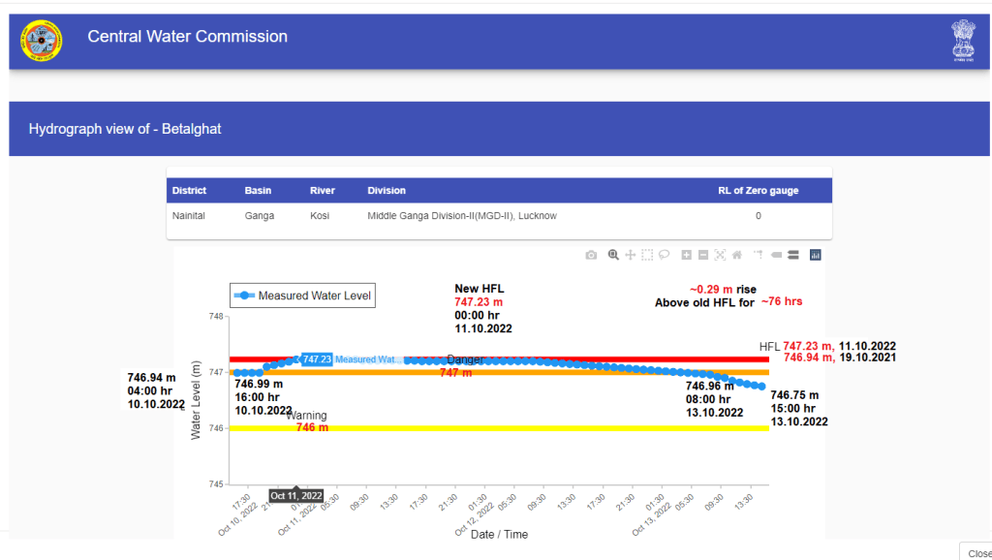Click the Close button
This screenshot has height=560, width=992.
pos(977,552)
